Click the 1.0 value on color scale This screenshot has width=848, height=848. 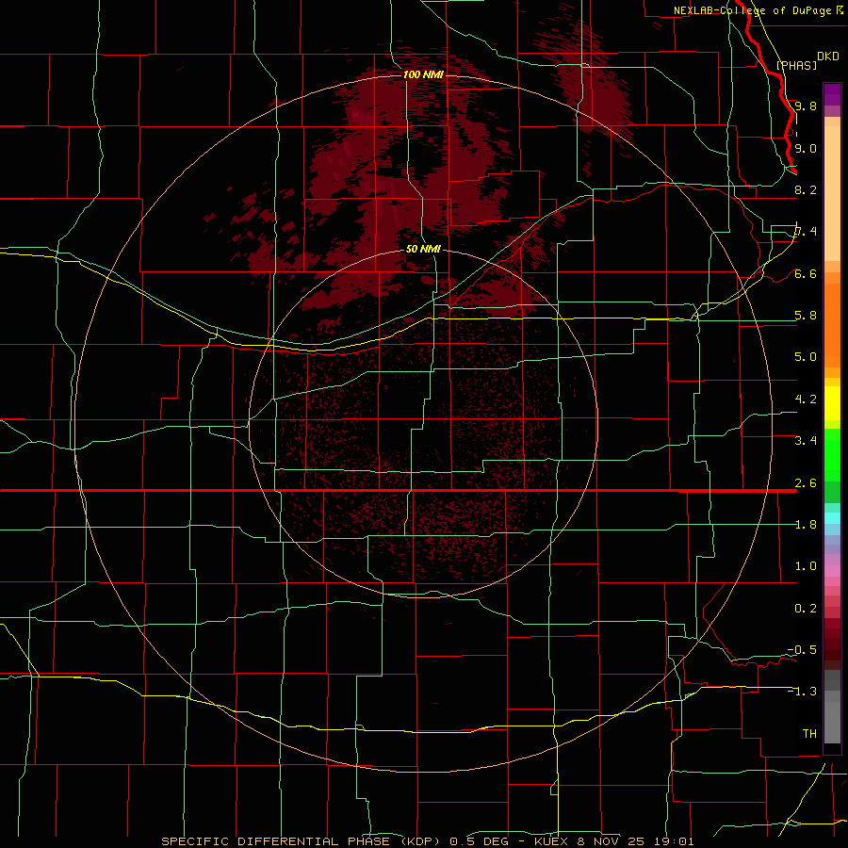click(x=806, y=566)
